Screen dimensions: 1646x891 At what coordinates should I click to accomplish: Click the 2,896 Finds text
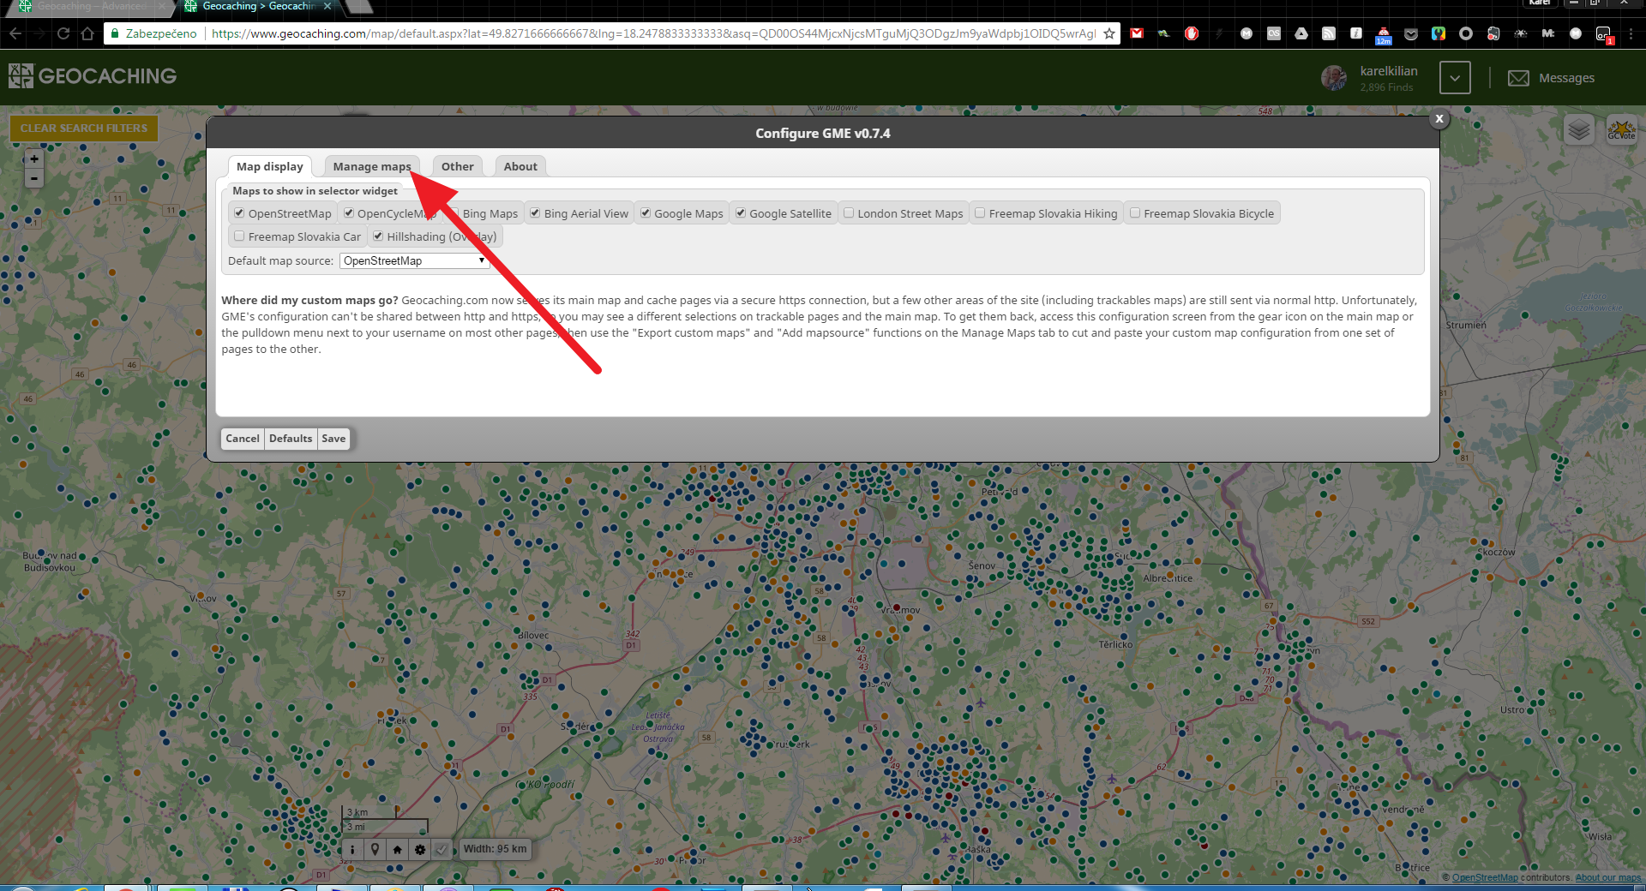coord(1386,87)
